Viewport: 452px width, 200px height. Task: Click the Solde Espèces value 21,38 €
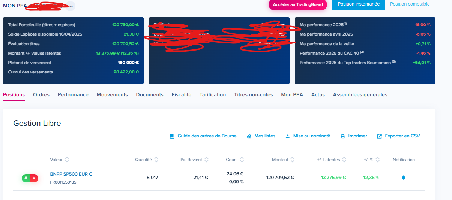click(132, 34)
